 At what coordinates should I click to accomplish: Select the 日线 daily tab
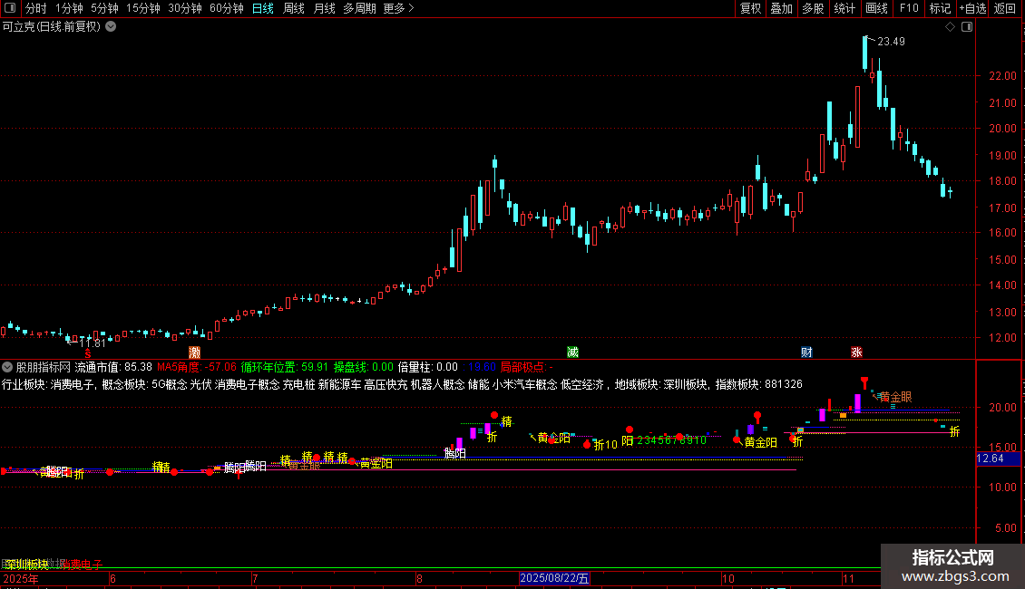pos(263,8)
